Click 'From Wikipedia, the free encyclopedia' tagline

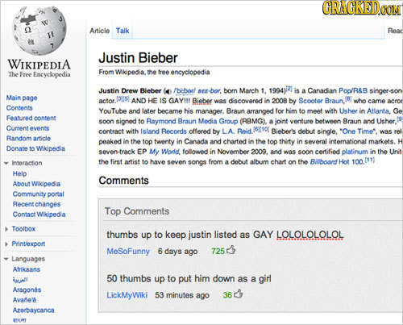[x=154, y=72]
